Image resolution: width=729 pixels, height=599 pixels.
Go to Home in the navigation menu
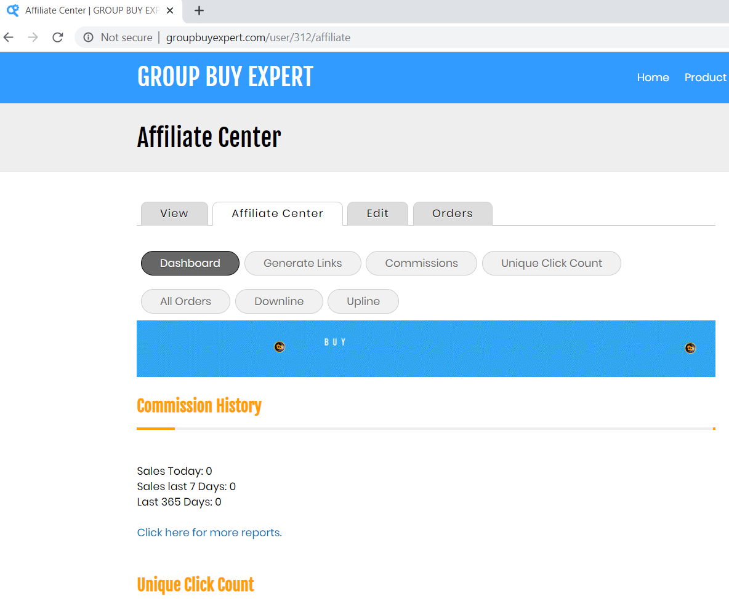coord(653,77)
